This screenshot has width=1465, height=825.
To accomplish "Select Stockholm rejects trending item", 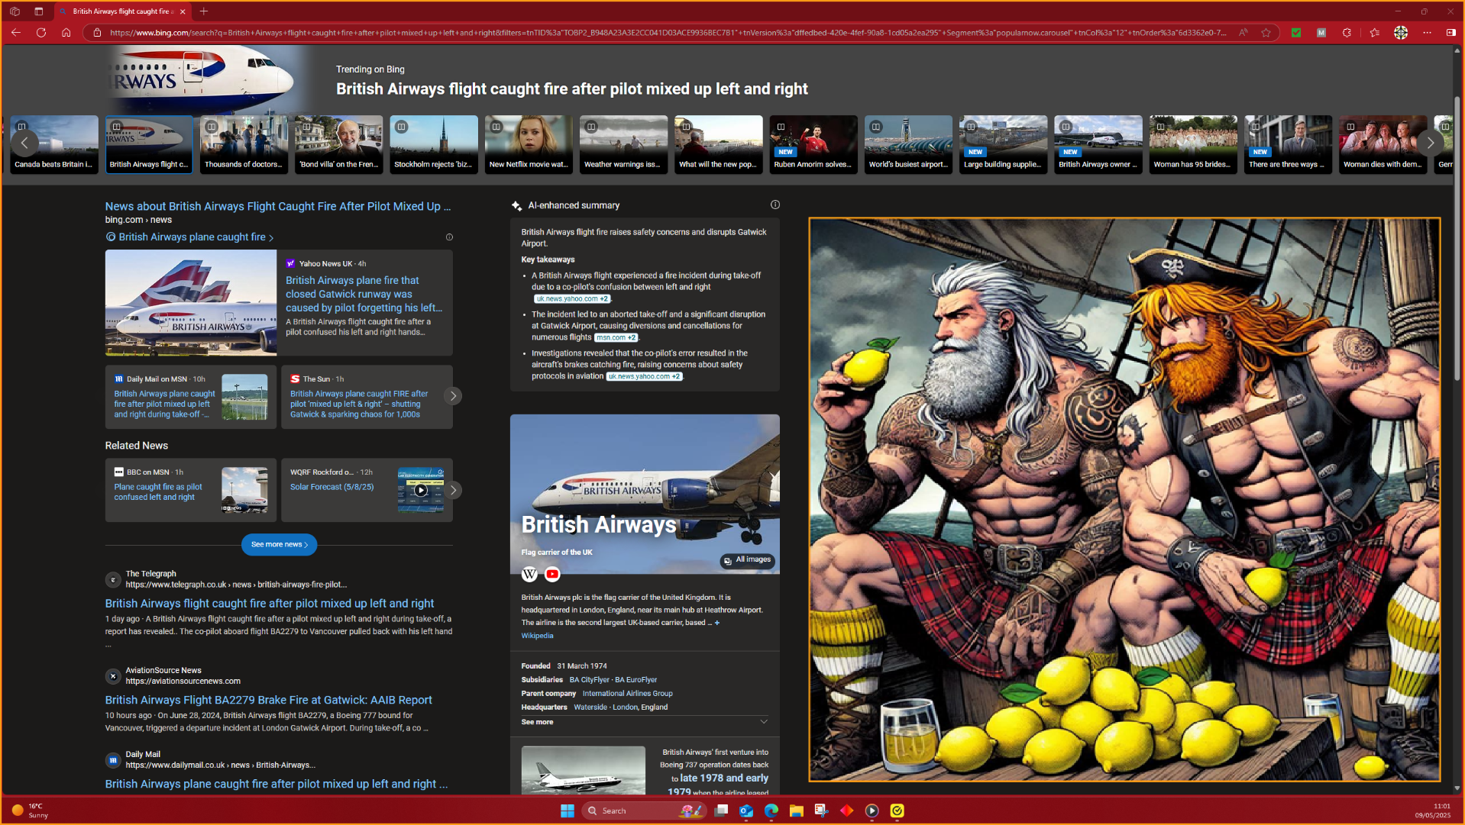I will (x=434, y=144).
